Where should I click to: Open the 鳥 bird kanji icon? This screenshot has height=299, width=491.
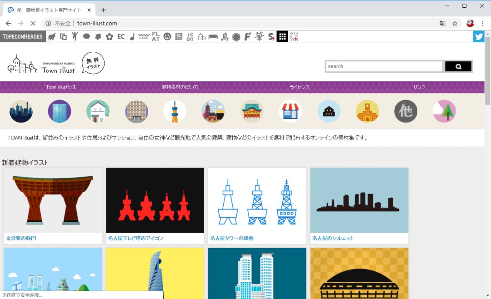tap(225, 37)
